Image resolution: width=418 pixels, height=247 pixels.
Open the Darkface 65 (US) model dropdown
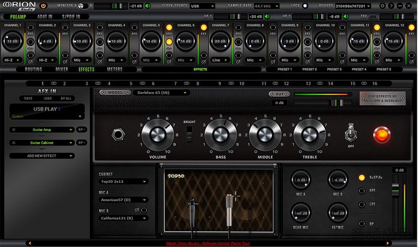click(x=162, y=93)
